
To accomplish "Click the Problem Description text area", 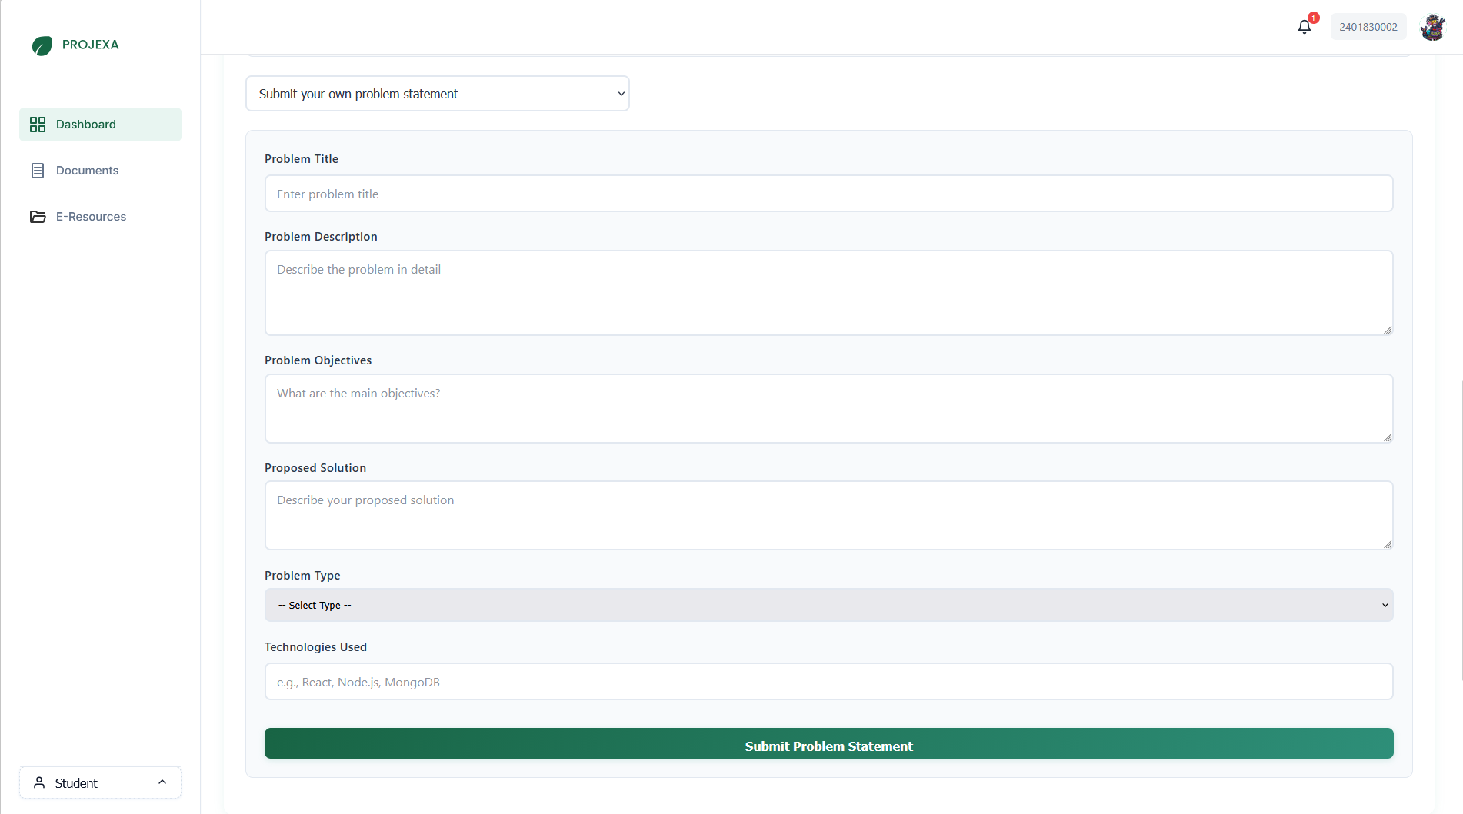I will 828,292.
